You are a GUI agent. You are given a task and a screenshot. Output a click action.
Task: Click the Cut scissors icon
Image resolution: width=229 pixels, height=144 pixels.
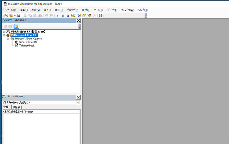click(25, 15)
